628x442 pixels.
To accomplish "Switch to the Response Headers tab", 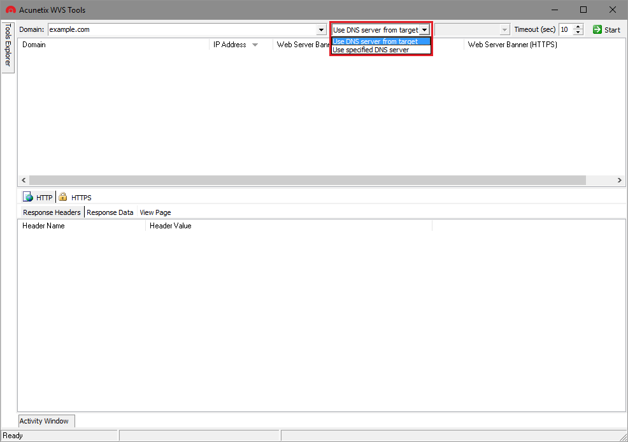I will point(52,212).
